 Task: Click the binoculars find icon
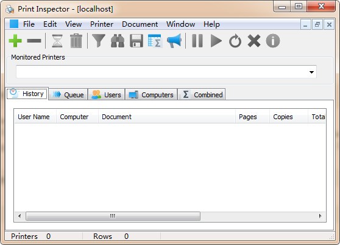[118, 41]
